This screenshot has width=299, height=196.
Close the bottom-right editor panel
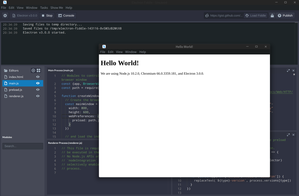pyautogui.click(x=293, y=135)
